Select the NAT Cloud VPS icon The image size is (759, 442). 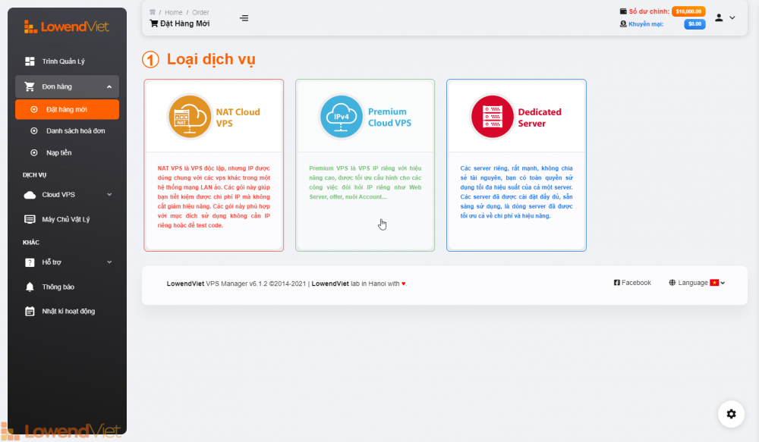pos(190,117)
